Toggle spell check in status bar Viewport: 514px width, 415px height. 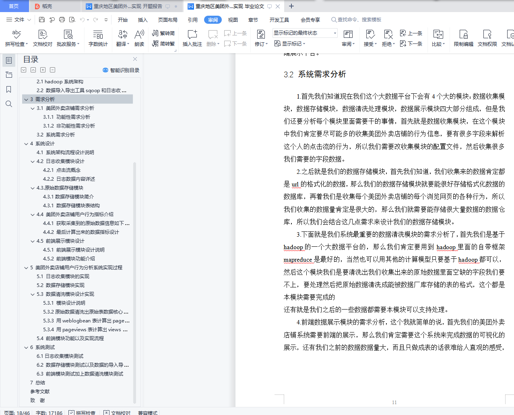click(x=82, y=413)
